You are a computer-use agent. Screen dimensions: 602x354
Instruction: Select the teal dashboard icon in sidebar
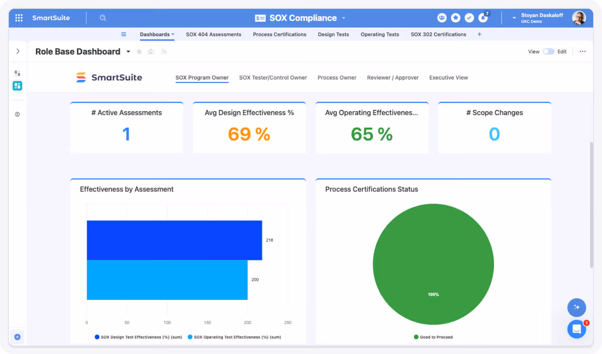pyautogui.click(x=17, y=85)
